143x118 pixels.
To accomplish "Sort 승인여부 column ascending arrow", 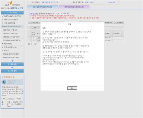I will [121, 33].
